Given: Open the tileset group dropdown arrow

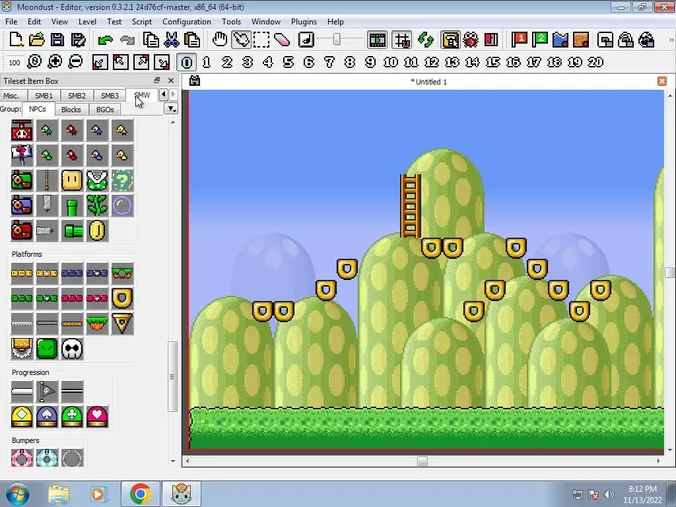Looking at the screenshot, I should click(172, 109).
